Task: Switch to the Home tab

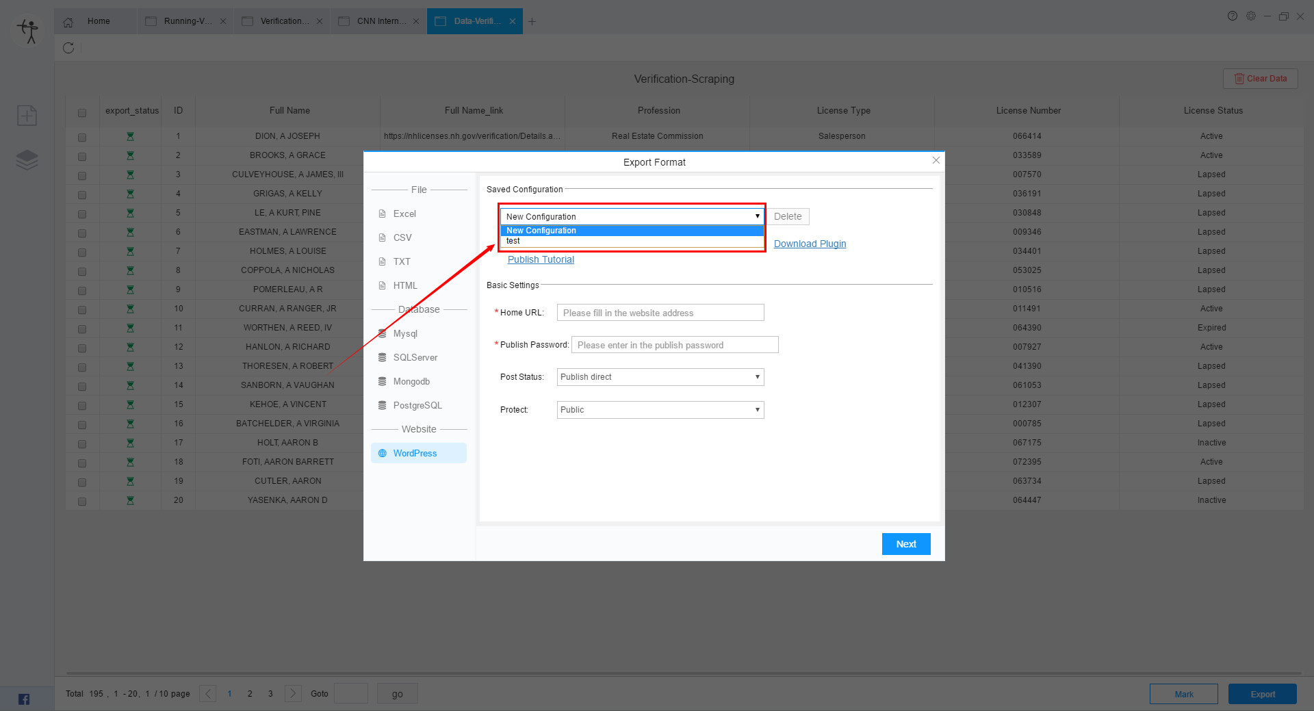Action: (x=96, y=21)
